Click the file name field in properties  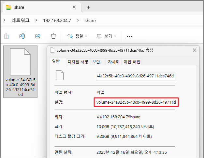click(x=136, y=76)
